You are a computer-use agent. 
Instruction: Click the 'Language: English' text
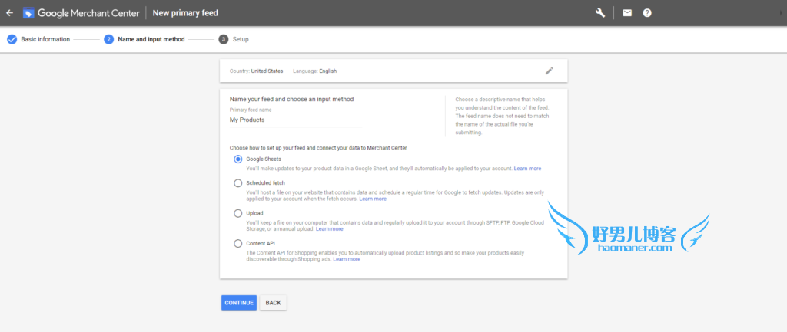coord(314,71)
